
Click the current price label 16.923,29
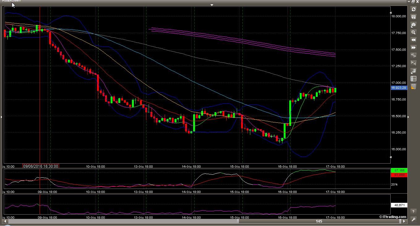click(x=399, y=88)
